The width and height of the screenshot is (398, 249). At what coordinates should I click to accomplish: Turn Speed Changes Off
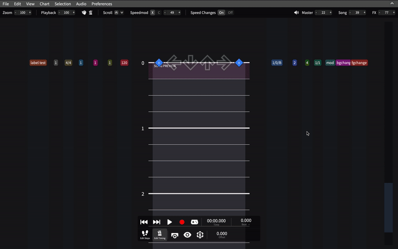pos(230,12)
